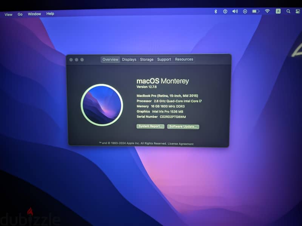Open the Help menu
This screenshot has width=302, height=226.
tap(50, 14)
